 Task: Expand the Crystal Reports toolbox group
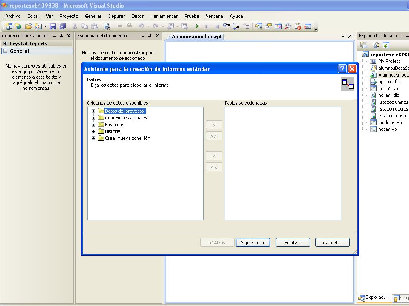point(5,43)
